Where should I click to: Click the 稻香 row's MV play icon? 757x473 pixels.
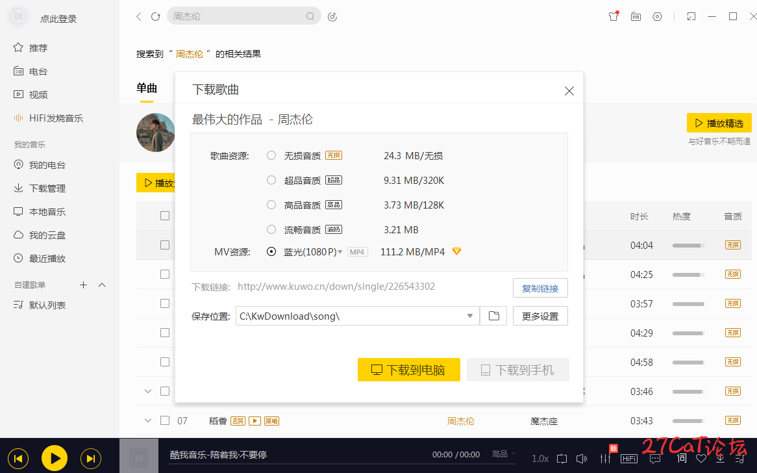(254, 421)
